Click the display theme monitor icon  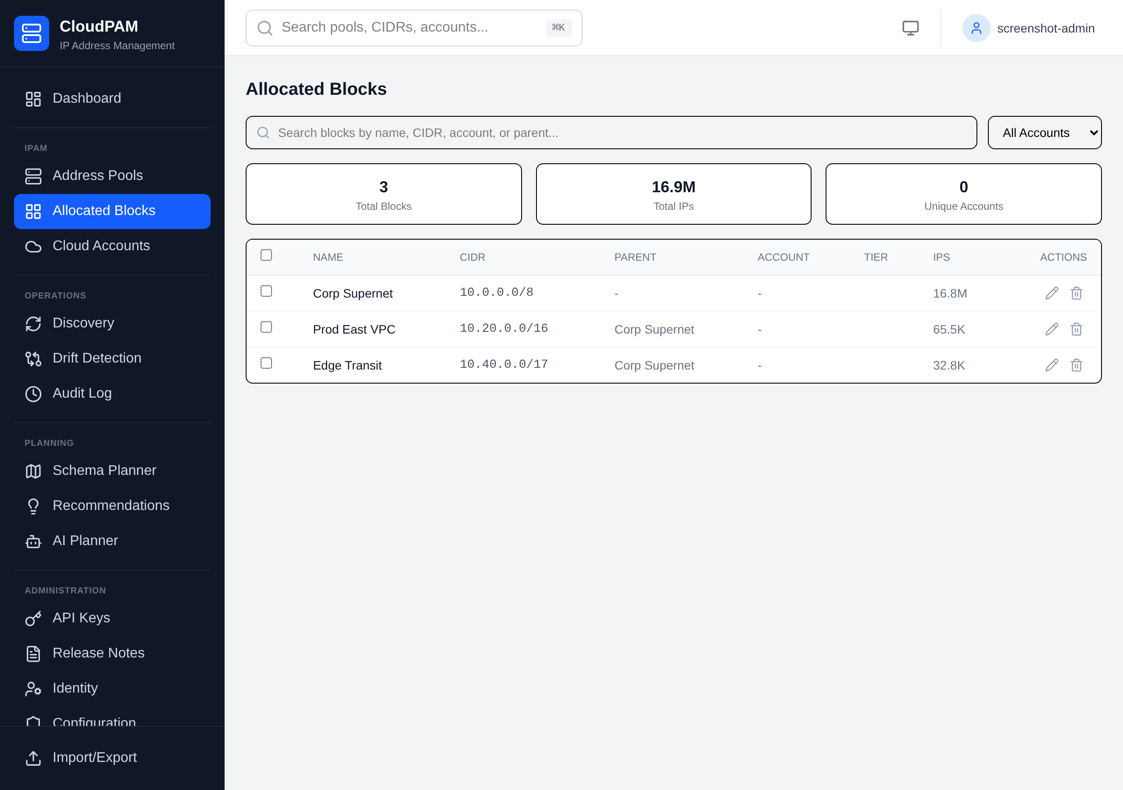(x=910, y=28)
